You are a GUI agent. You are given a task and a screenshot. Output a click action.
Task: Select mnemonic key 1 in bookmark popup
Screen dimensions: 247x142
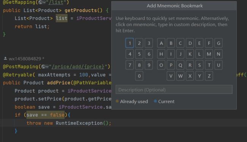pos(130,43)
